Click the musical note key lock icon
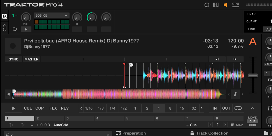 tap(235, 94)
